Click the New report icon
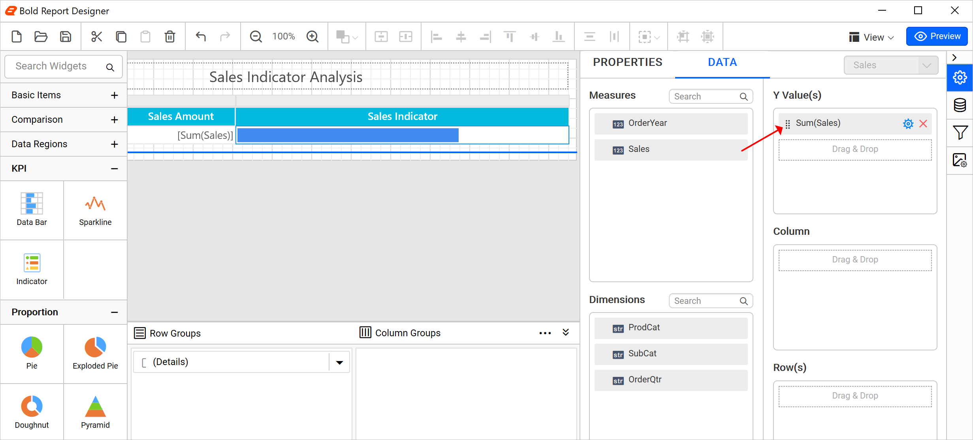This screenshot has width=973, height=440. point(17,37)
